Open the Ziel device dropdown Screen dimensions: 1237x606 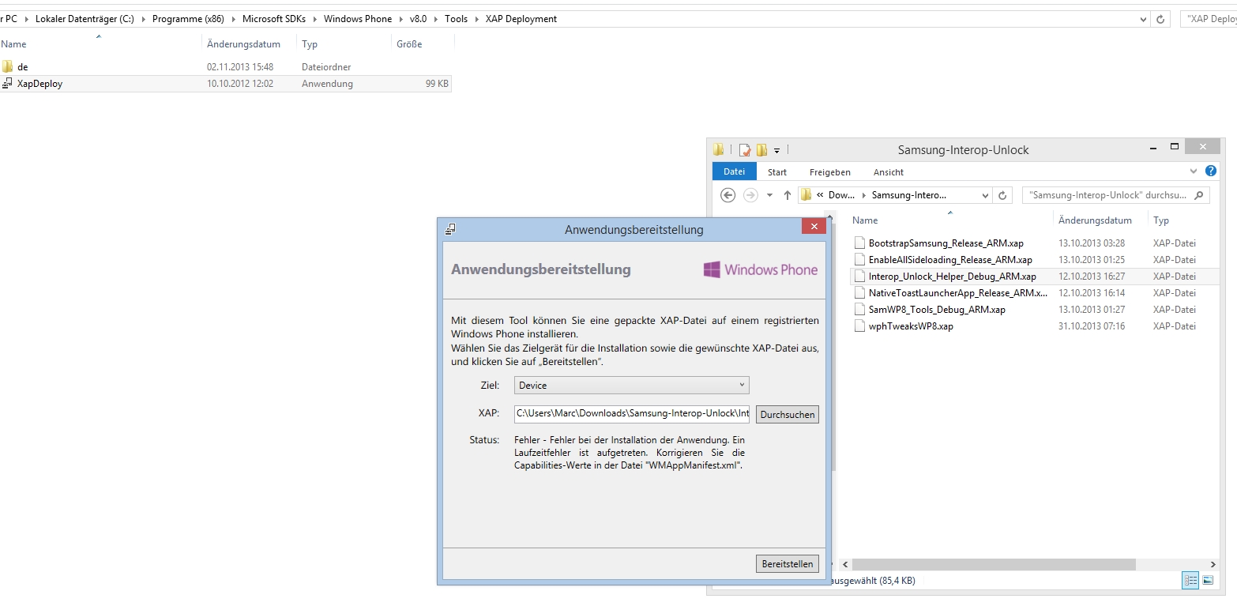(x=632, y=386)
